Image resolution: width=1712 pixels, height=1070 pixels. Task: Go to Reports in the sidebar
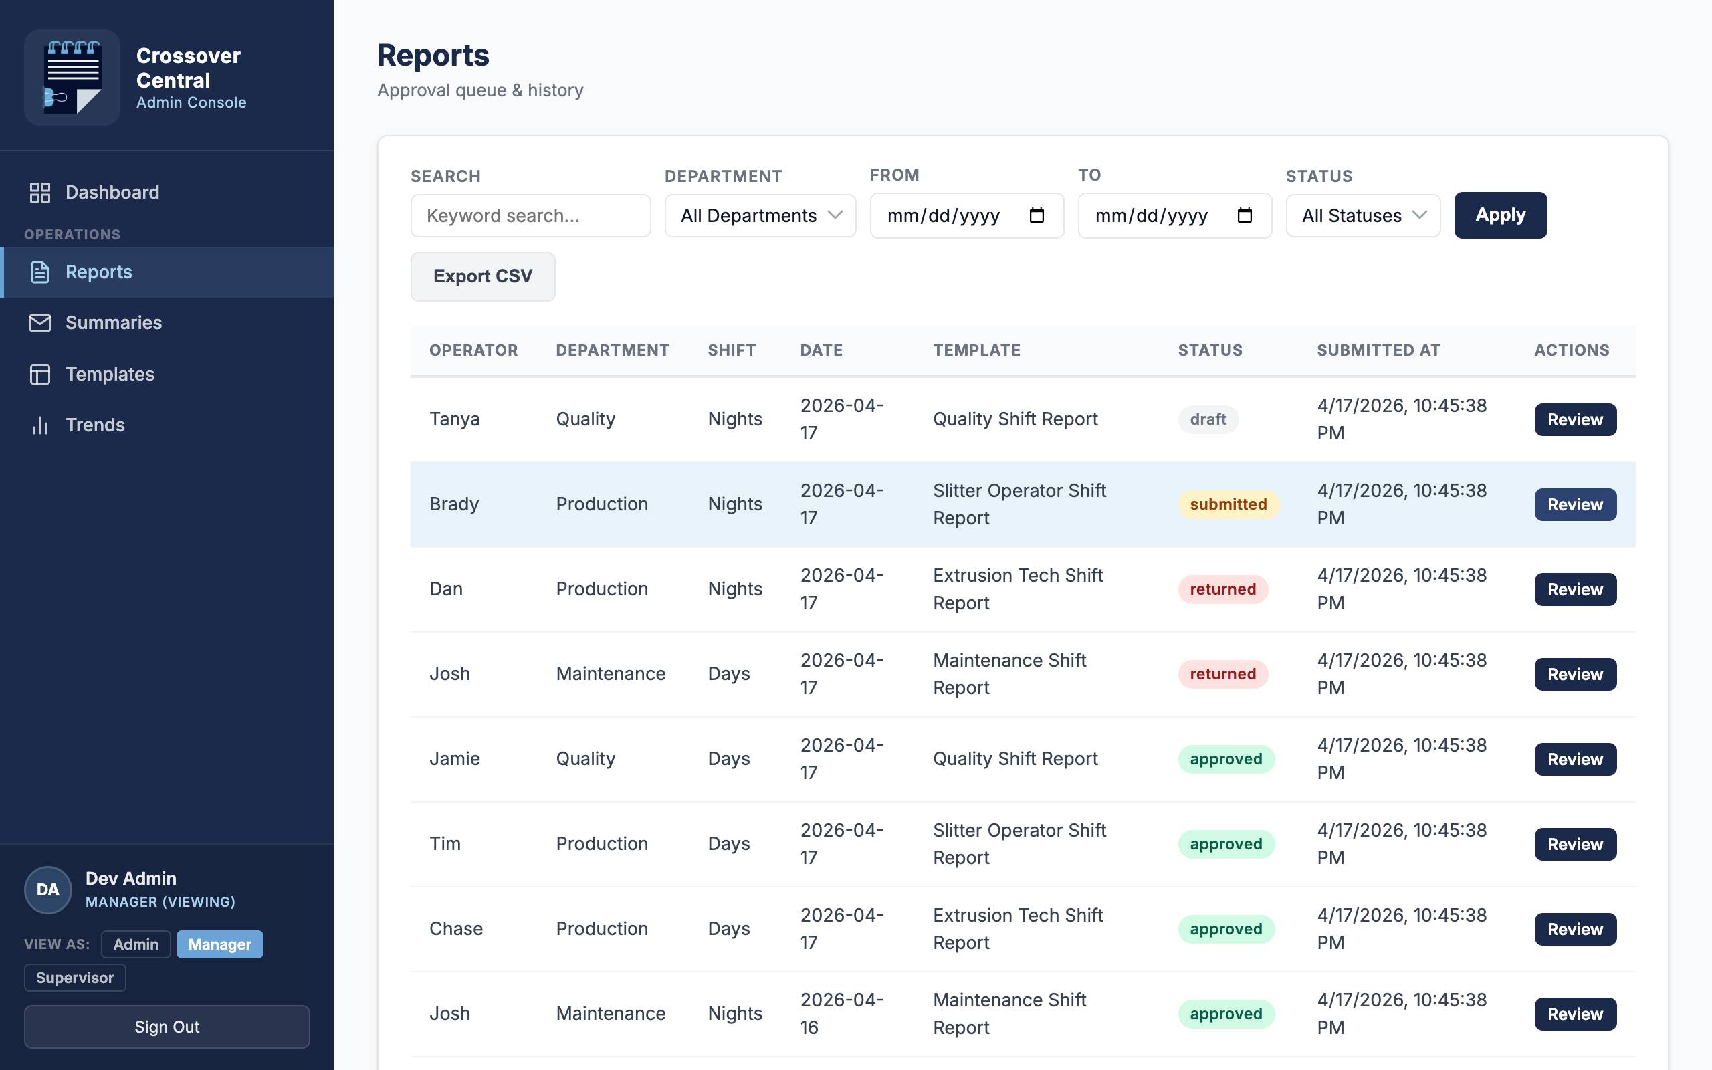tap(167, 272)
